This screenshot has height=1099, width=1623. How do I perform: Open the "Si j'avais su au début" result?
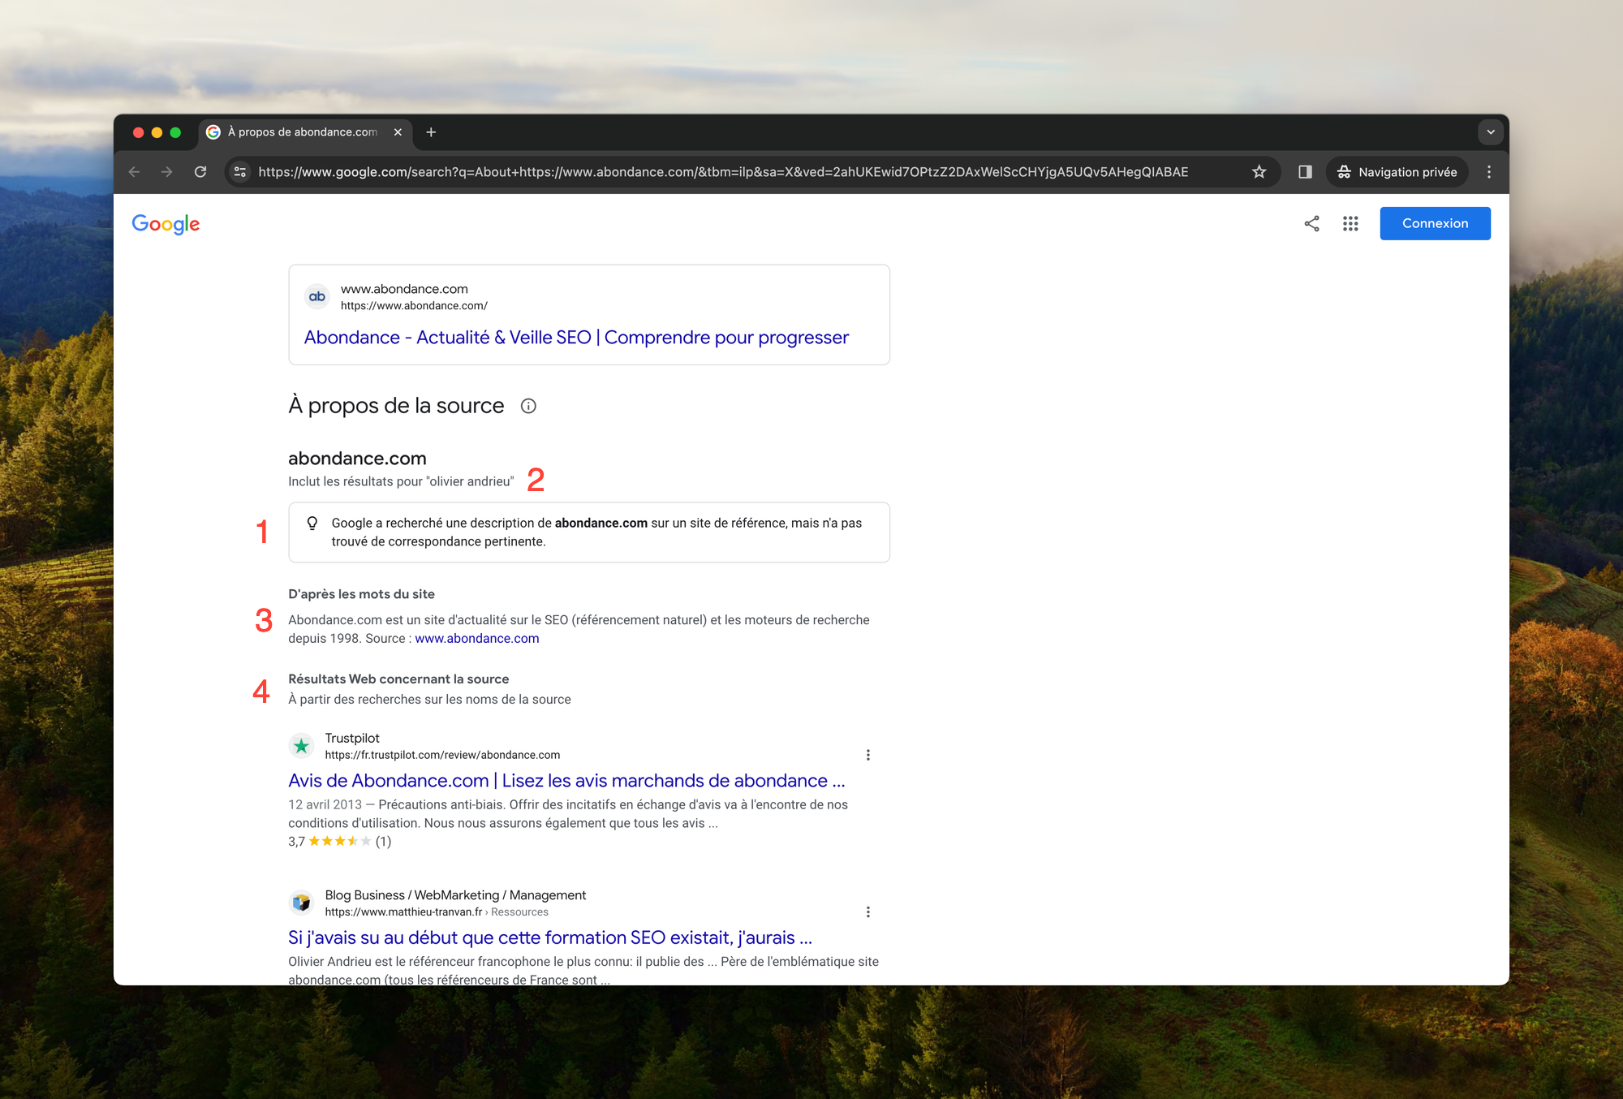[550, 938]
